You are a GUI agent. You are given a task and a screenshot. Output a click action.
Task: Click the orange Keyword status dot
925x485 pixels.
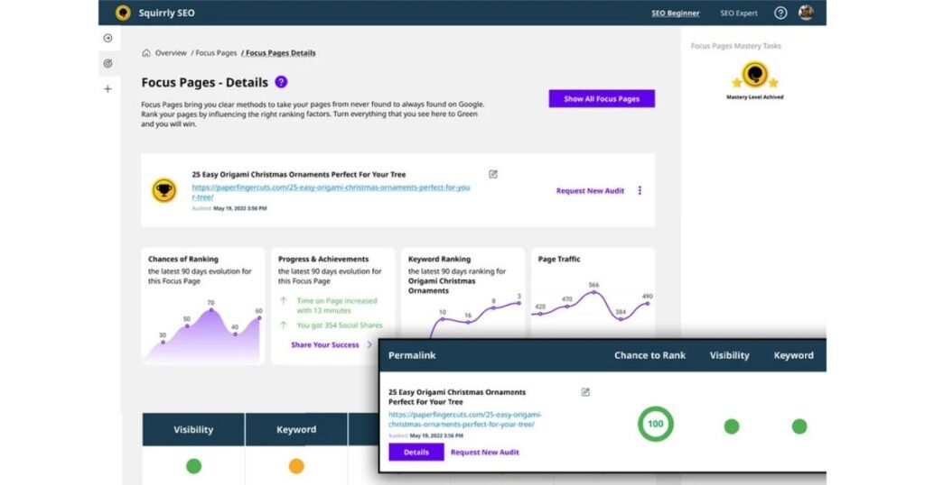296,466
